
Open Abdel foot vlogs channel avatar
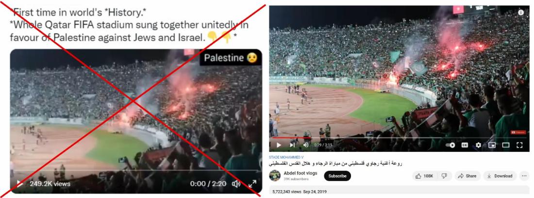click(x=275, y=176)
